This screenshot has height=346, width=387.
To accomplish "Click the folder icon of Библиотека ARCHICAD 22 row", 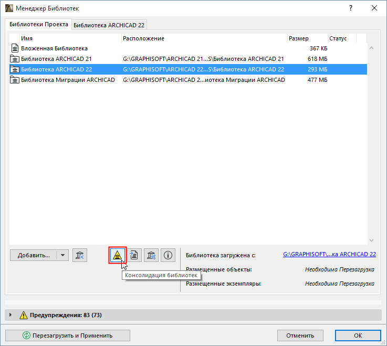I will tap(15, 70).
